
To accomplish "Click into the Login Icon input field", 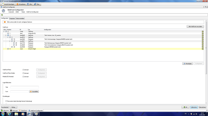I will point(20,91).
